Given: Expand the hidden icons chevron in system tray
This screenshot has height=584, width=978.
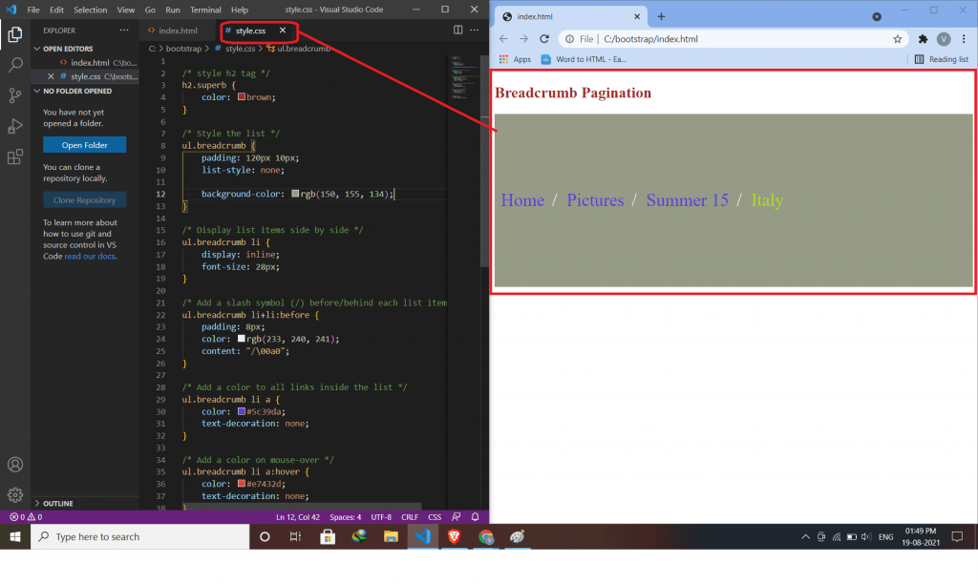Looking at the screenshot, I should coord(805,536).
